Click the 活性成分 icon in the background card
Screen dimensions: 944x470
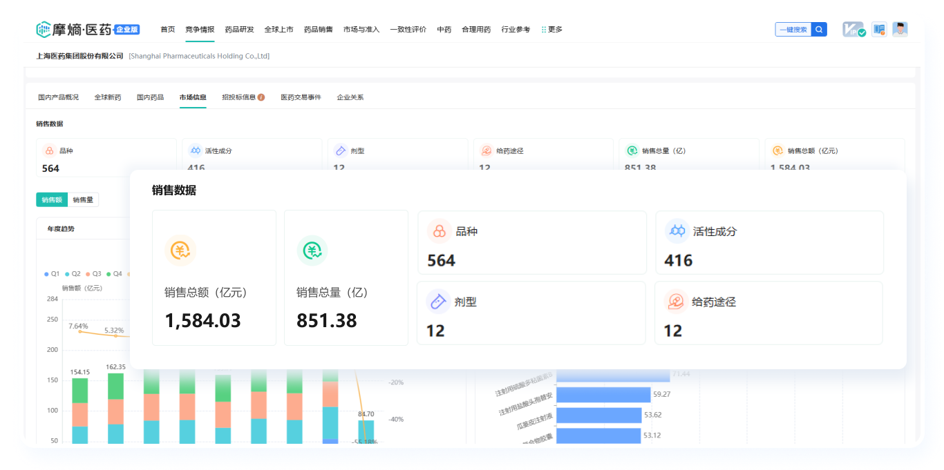[x=195, y=150]
